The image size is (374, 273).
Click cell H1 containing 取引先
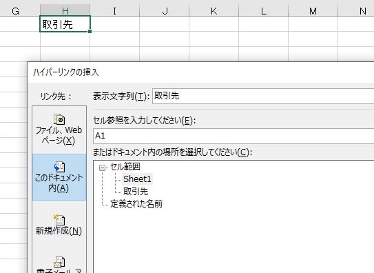tap(65, 24)
